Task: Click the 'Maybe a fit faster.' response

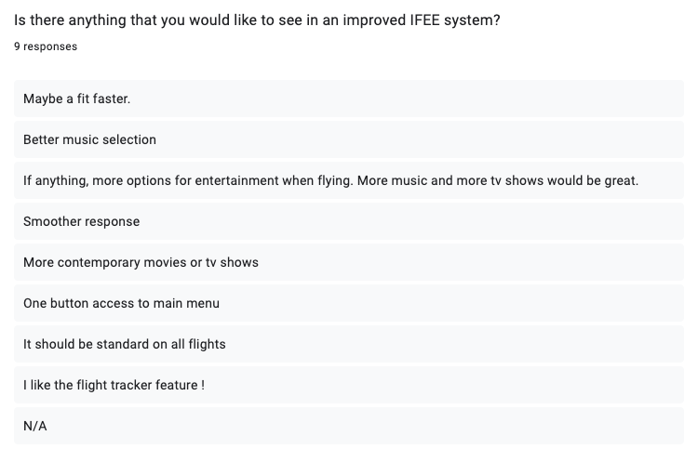Action: [349, 99]
